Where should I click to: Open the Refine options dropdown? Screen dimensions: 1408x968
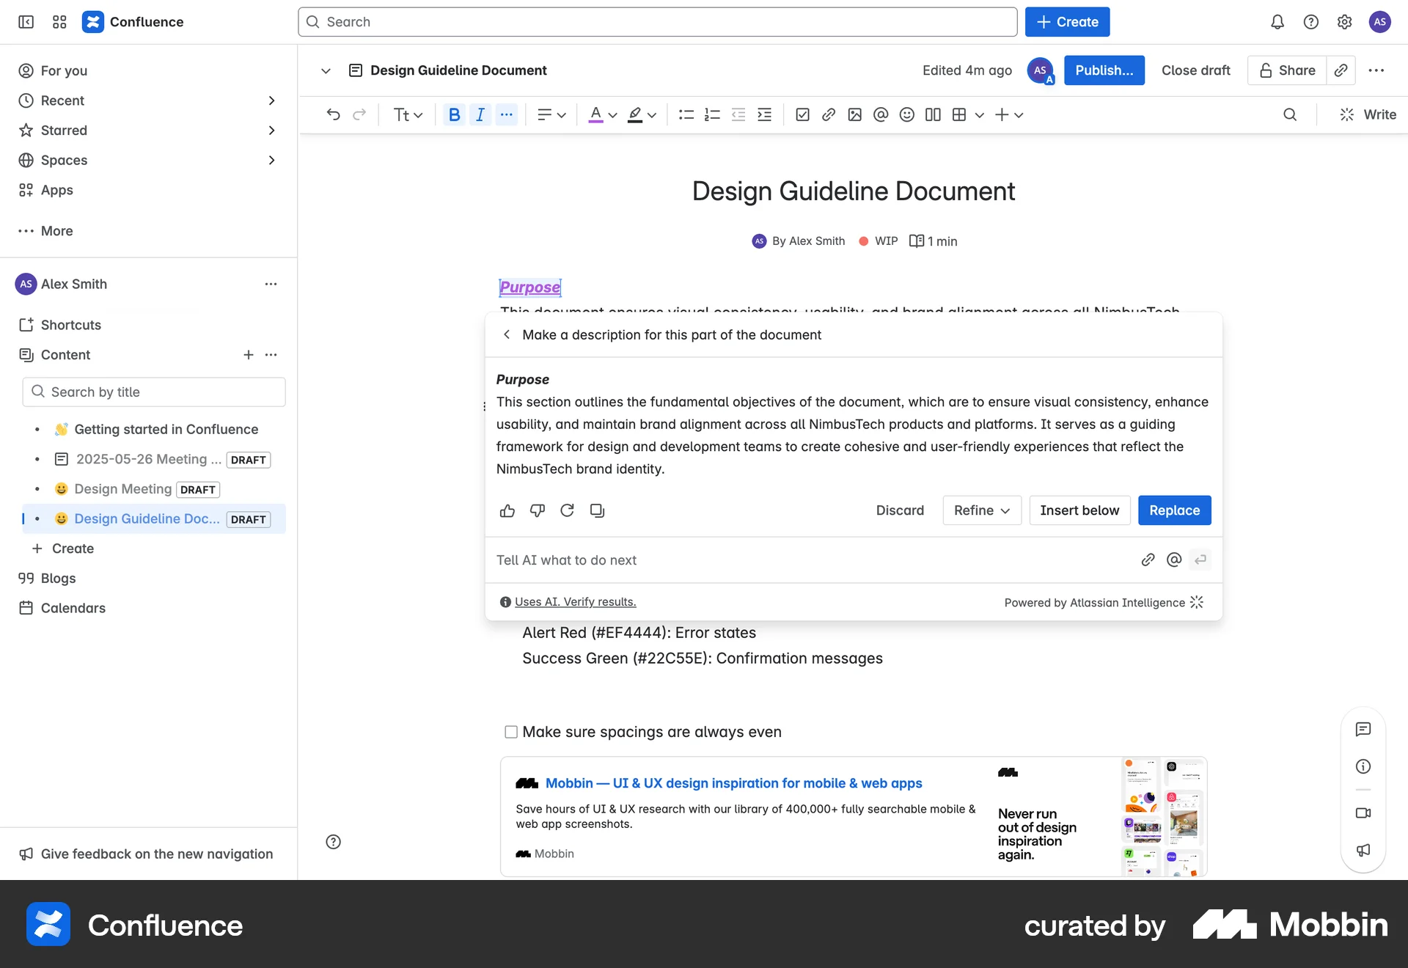(981, 510)
